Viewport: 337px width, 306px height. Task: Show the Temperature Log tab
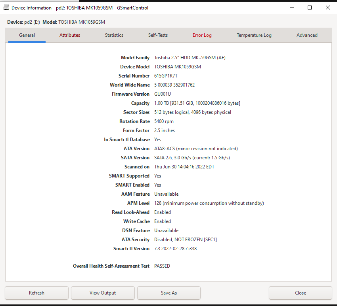coord(254,35)
